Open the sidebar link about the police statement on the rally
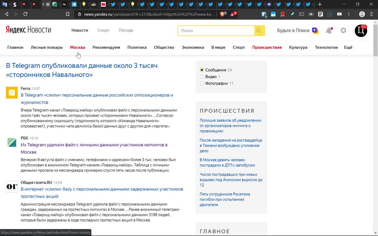This screenshot has width=378, height=236. pyautogui.click(x=230, y=126)
